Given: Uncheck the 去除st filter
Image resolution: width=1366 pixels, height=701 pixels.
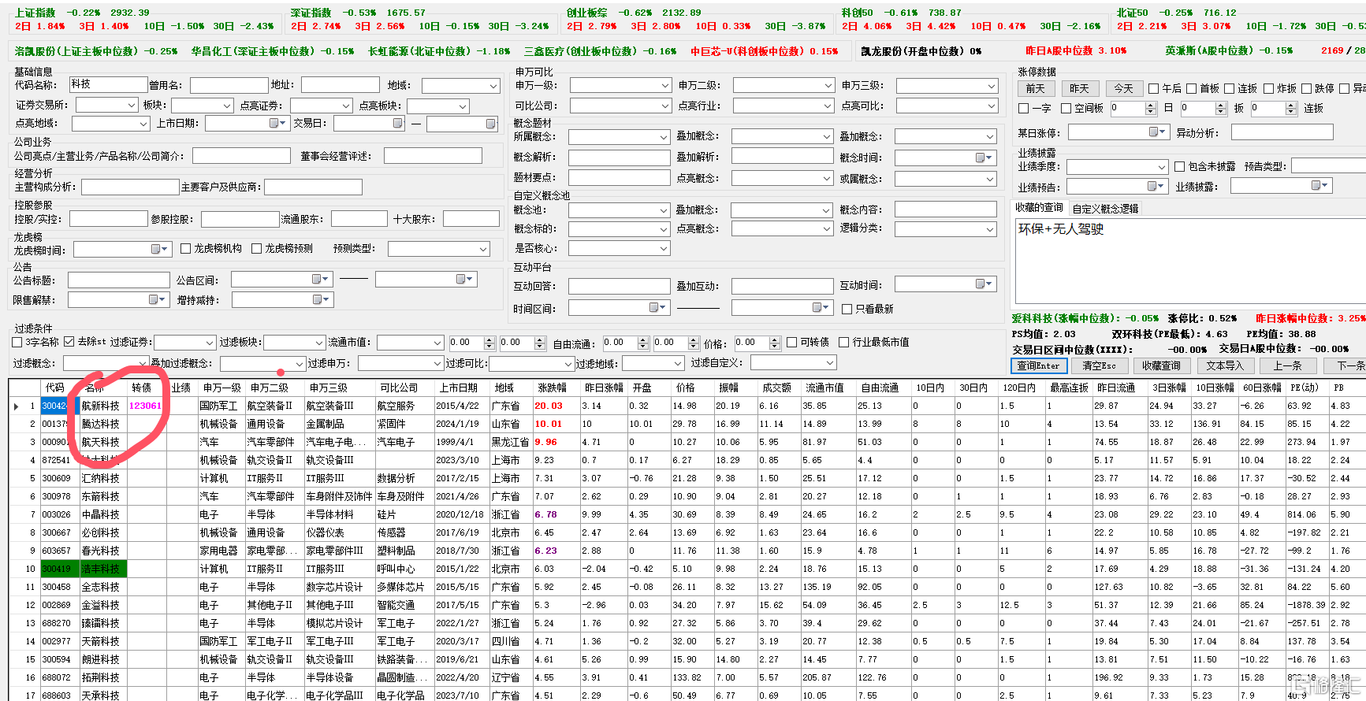Looking at the screenshot, I should coord(69,342).
